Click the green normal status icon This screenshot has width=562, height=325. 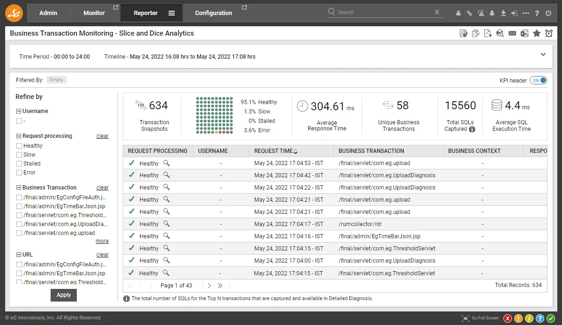tap(551, 318)
